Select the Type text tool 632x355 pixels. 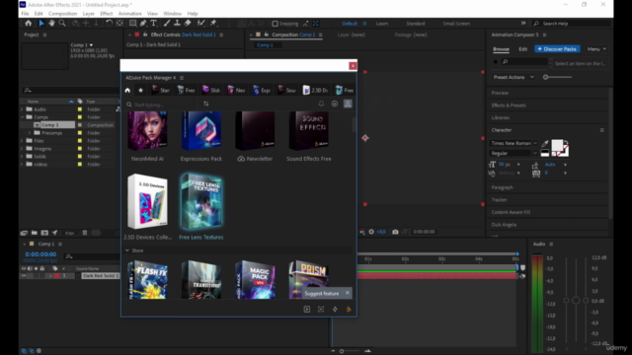tap(154, 24)
